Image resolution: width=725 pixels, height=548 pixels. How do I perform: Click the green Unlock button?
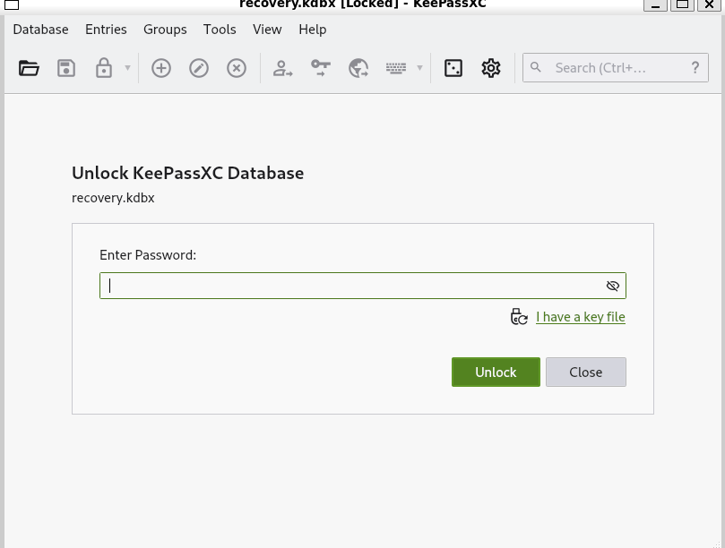click(x=496, y=372)
